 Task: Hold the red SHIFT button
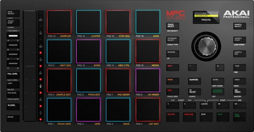point(173,68)
